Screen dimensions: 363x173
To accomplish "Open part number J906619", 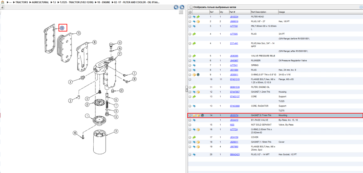I will 234,21.
